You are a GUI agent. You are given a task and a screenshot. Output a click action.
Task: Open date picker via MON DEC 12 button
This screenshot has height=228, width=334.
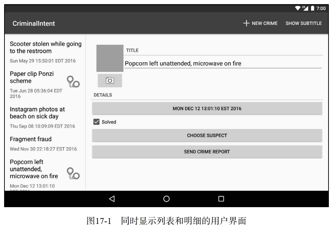click(207, 109)
